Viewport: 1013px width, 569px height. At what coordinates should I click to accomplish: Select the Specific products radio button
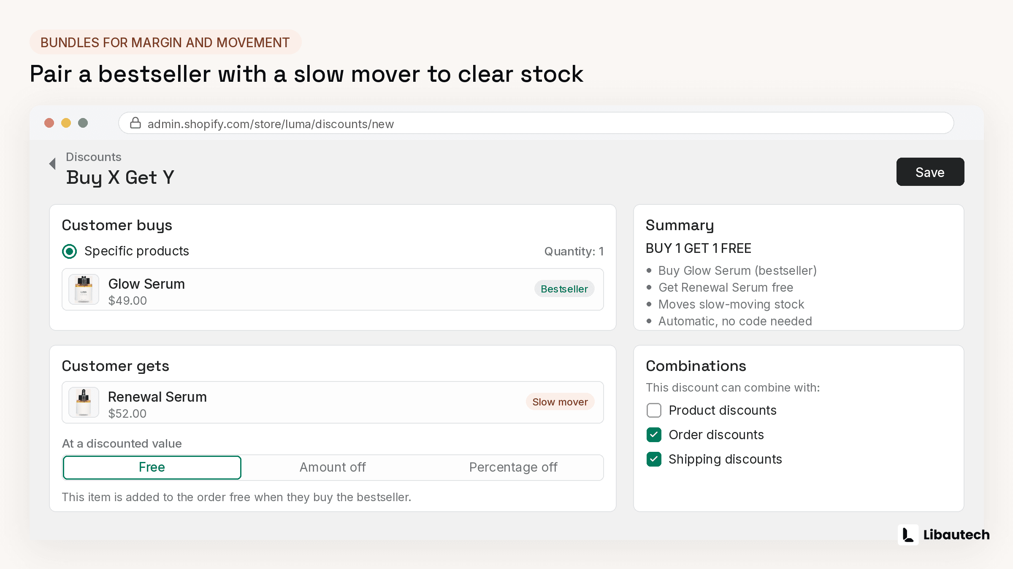pyautogui.click(x=70, y=251)
